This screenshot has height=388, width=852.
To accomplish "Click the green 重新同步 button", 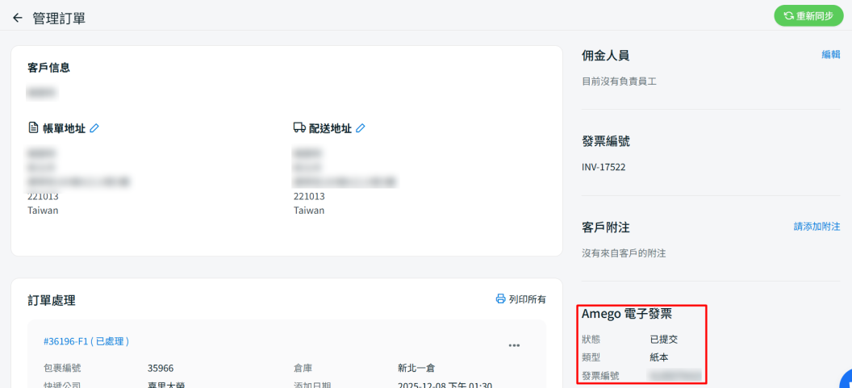I will click(808, 15).
